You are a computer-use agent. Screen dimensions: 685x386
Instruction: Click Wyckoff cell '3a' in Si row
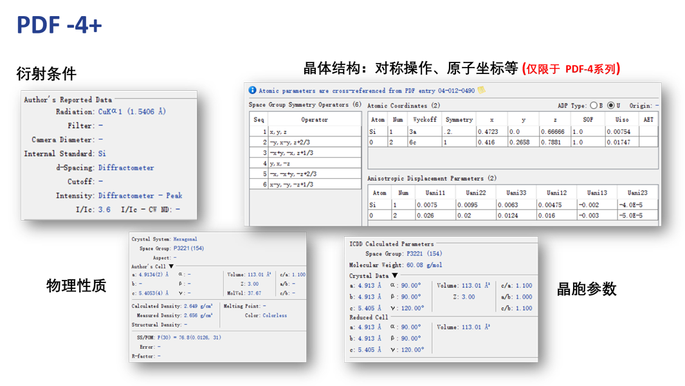pyautogui.click(x=425, y=132)
